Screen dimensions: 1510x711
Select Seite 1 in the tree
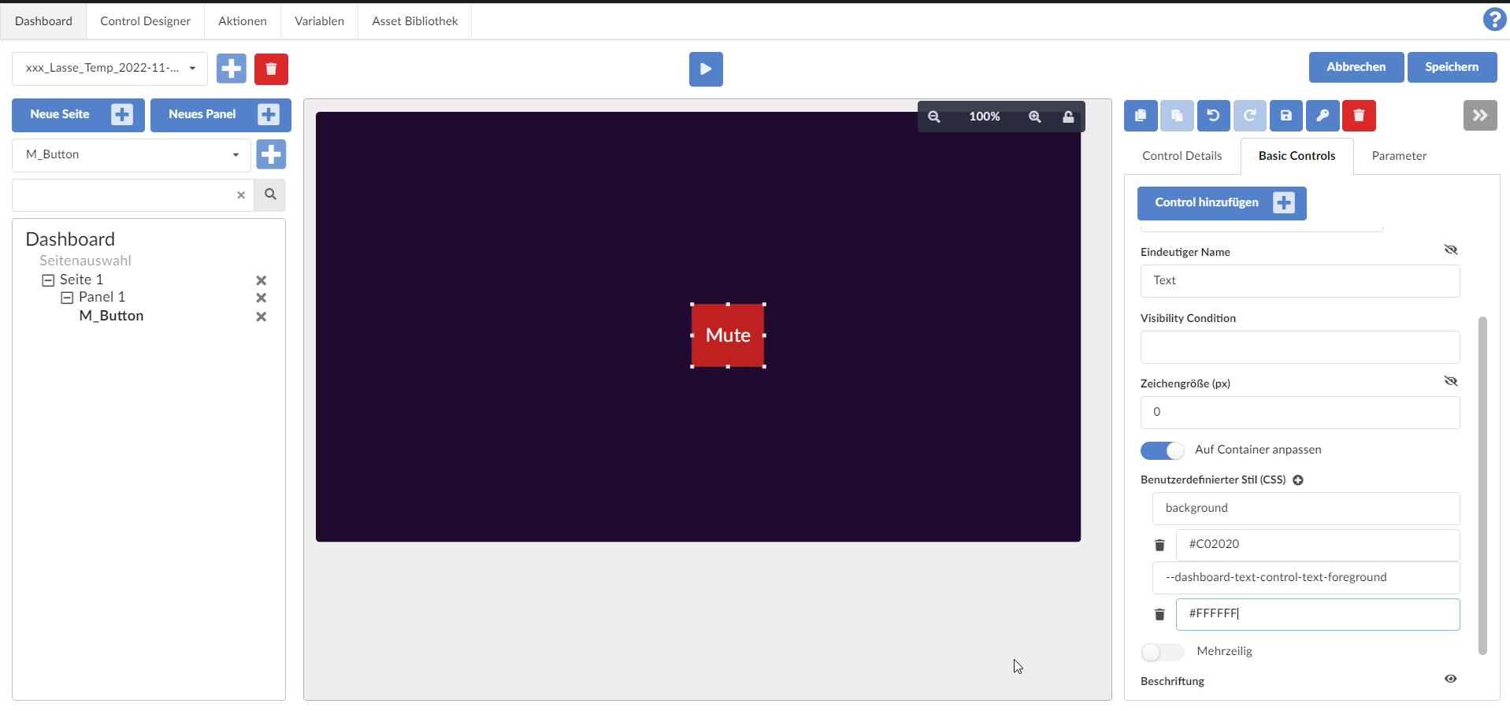[81, 280]
